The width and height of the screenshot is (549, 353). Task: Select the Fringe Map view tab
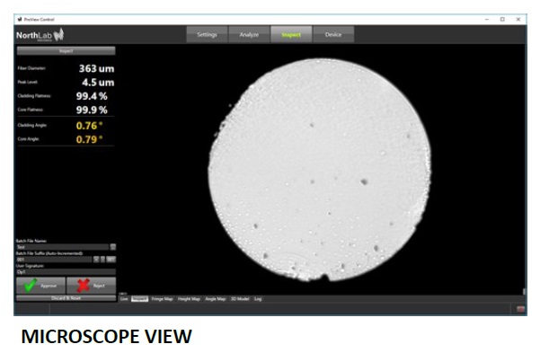[162, 299]
